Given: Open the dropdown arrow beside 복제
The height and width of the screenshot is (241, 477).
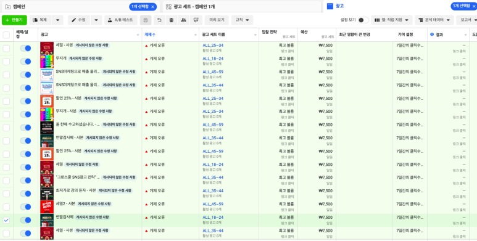Looking at the screenshot, I should [x=57, y=20].
